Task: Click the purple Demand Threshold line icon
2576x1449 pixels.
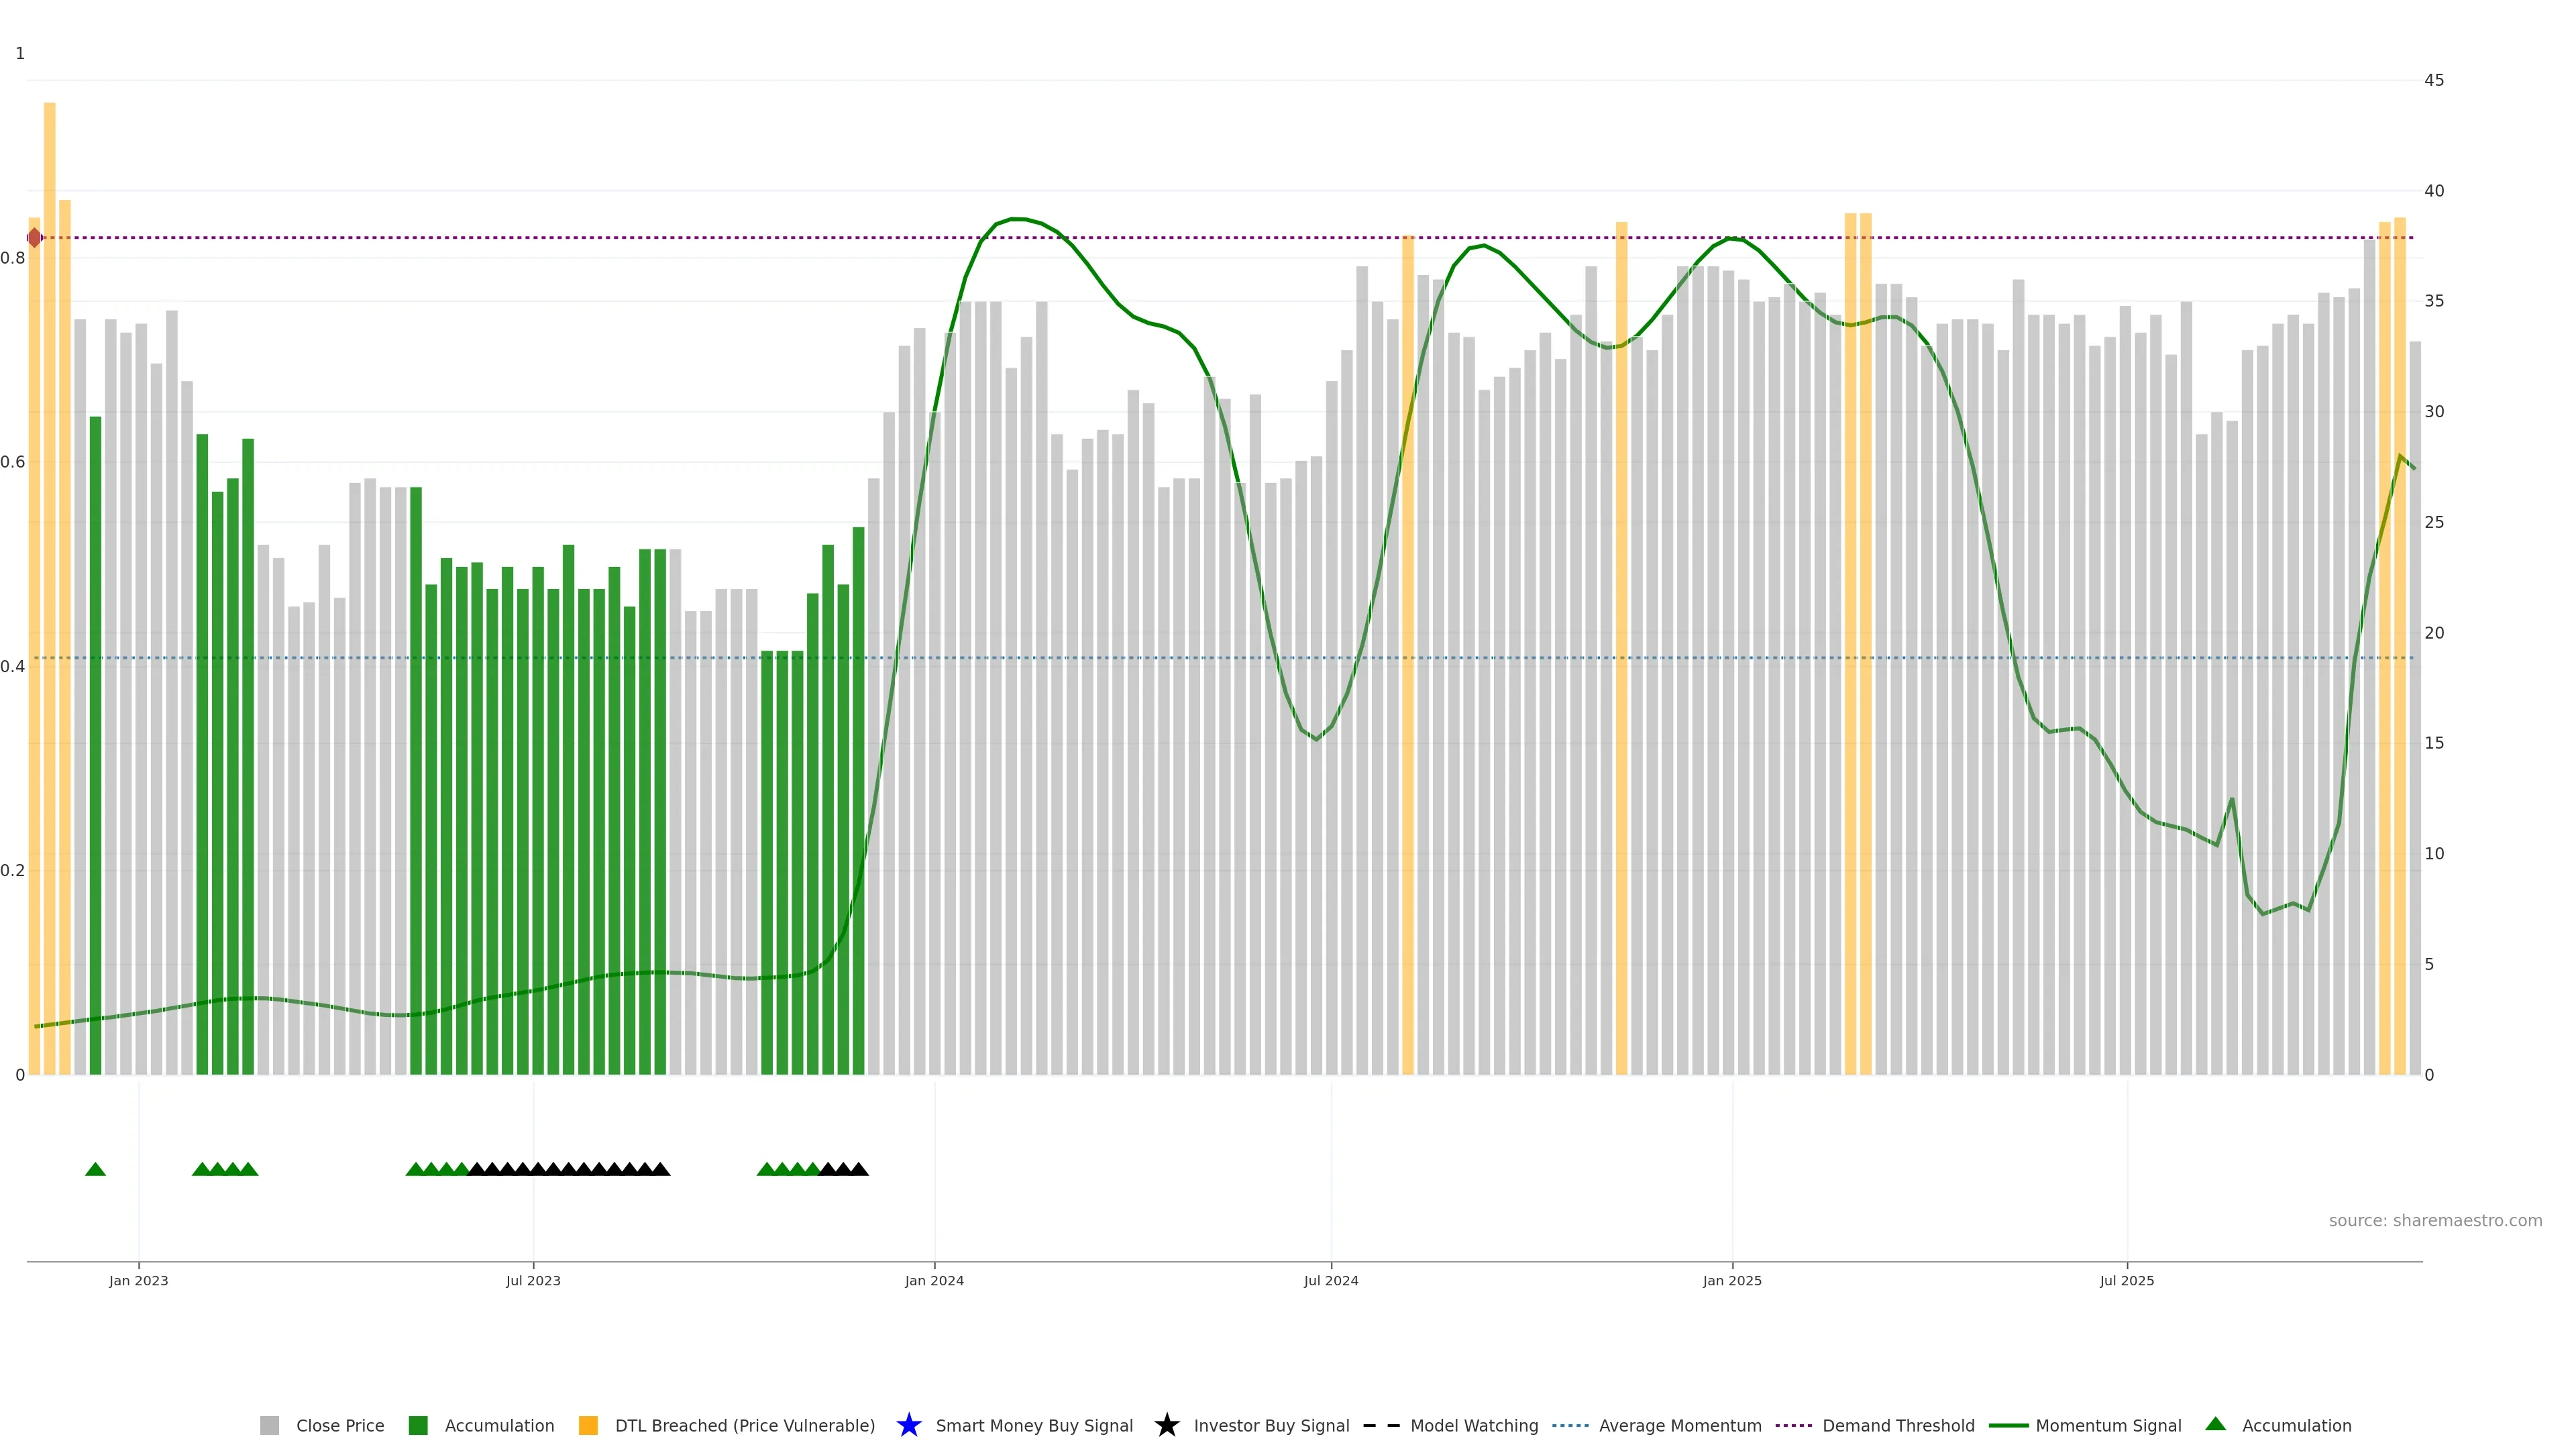Action: 1793,1425
